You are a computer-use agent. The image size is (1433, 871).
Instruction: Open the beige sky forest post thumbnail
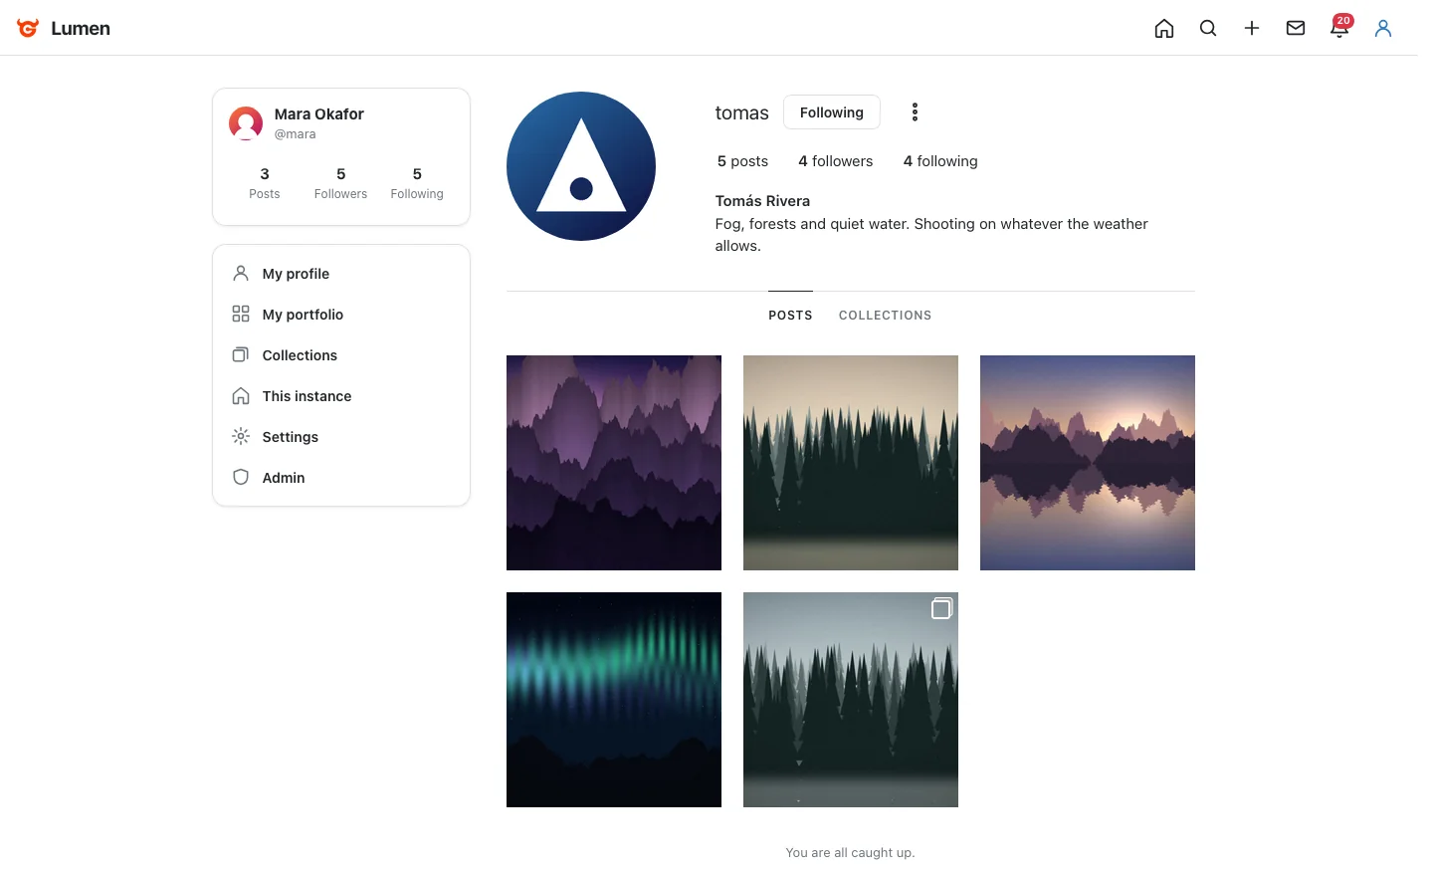point(851,463)
